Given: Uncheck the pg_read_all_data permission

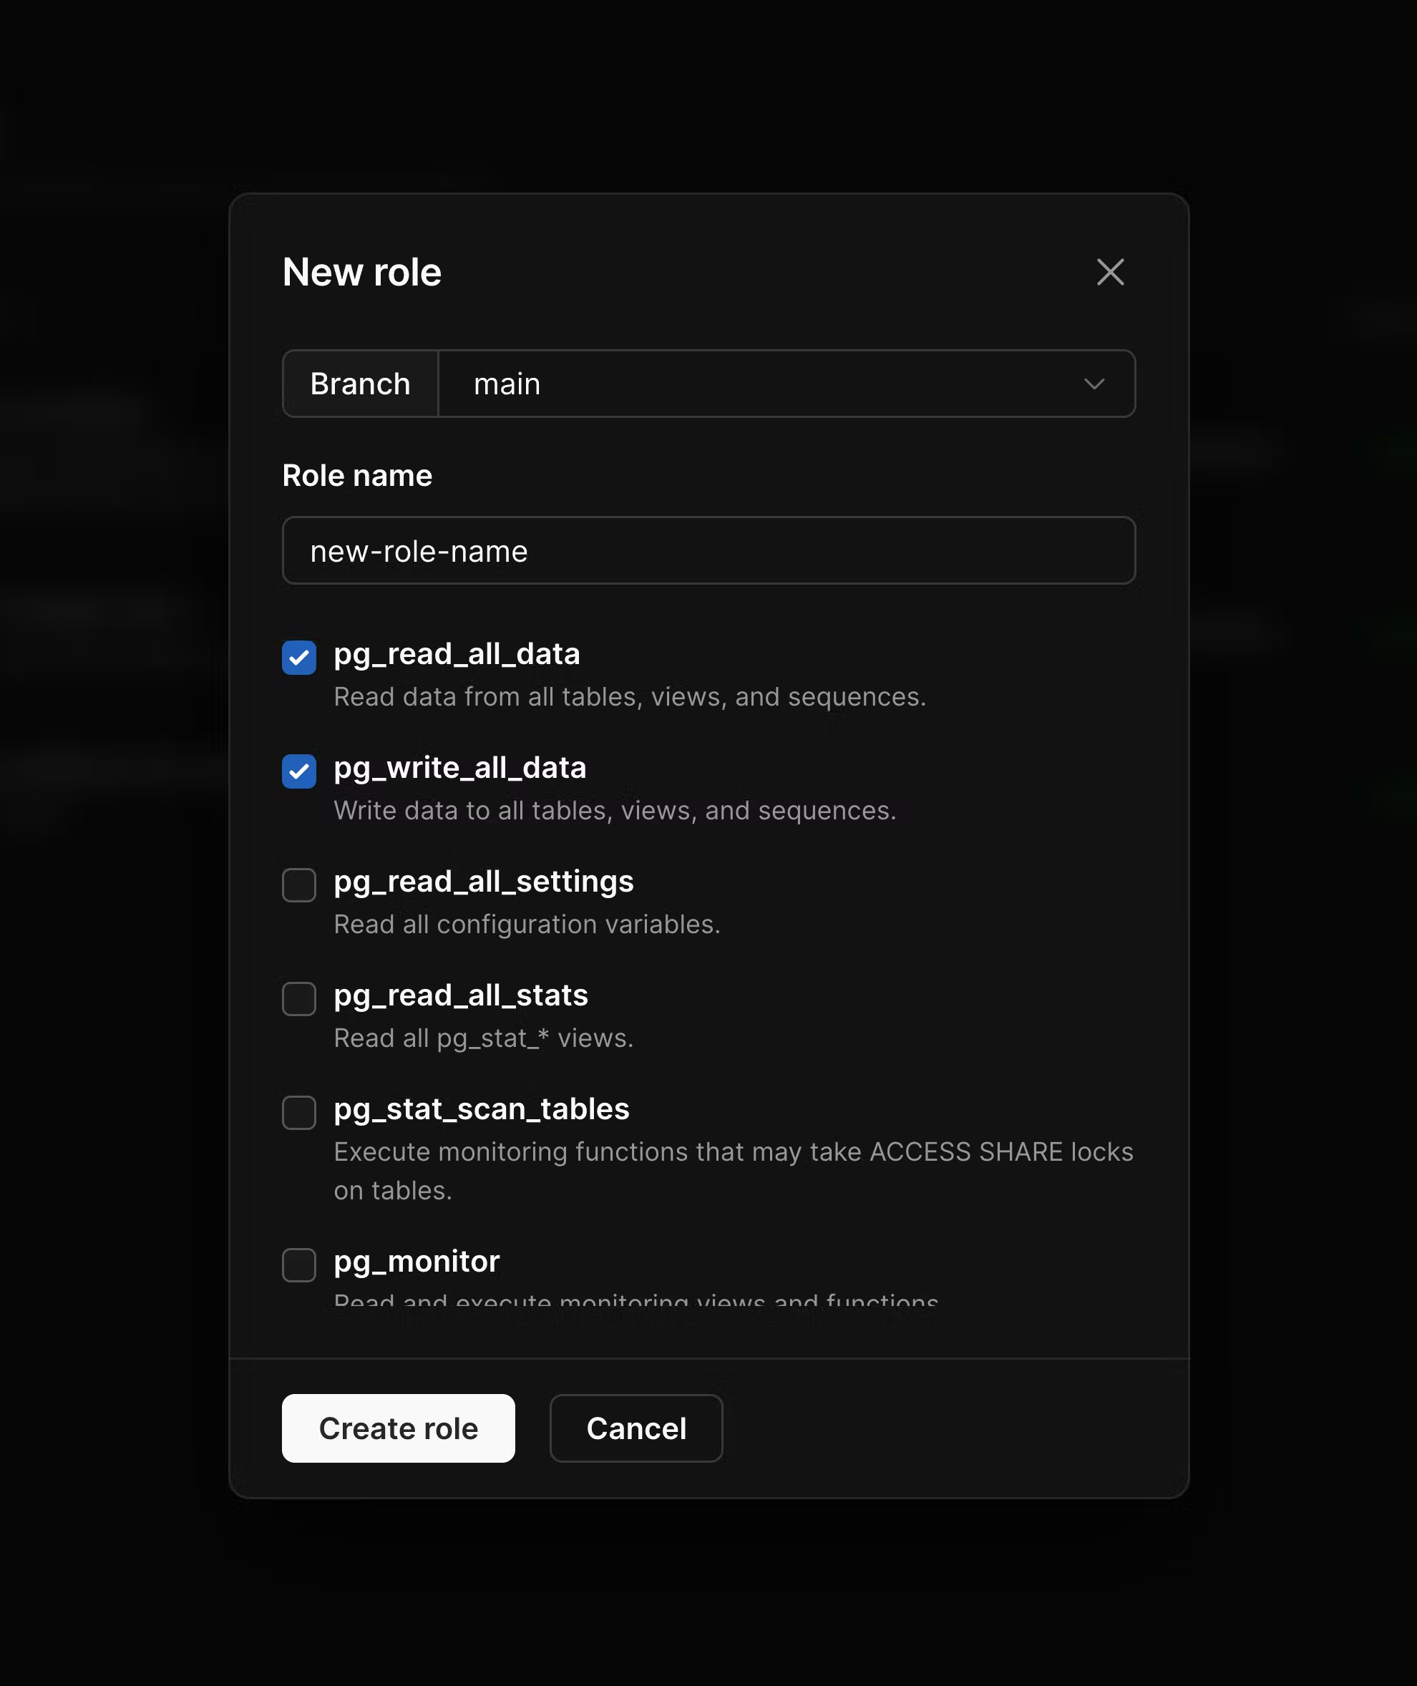Looking at the screenshot, I should pos(298,658).
